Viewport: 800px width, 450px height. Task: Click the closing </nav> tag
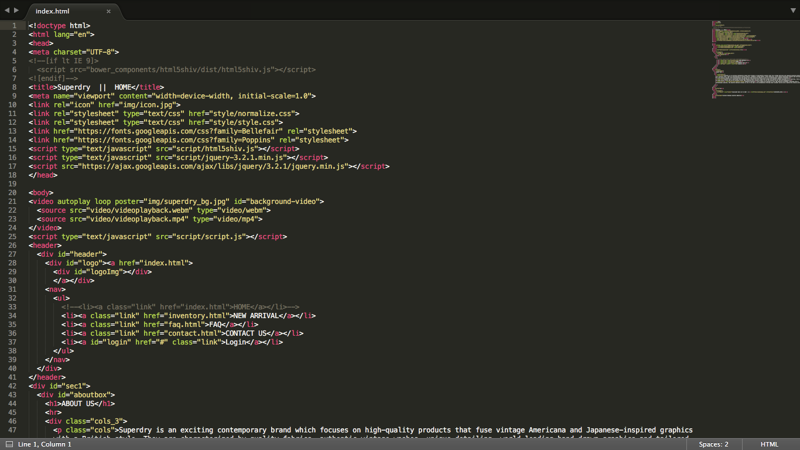click(57, 360)
